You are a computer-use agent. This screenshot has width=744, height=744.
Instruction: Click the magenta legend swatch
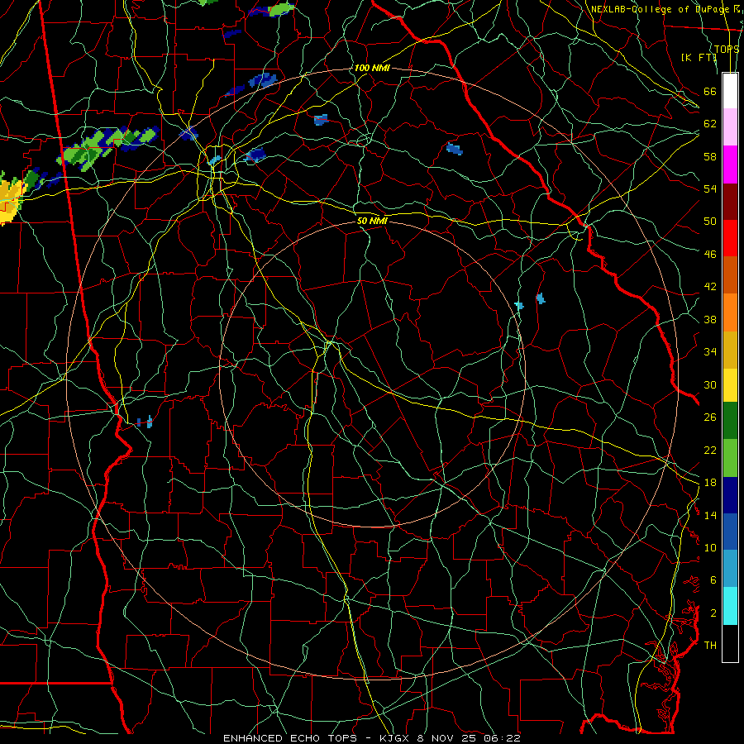click(730, 165)
